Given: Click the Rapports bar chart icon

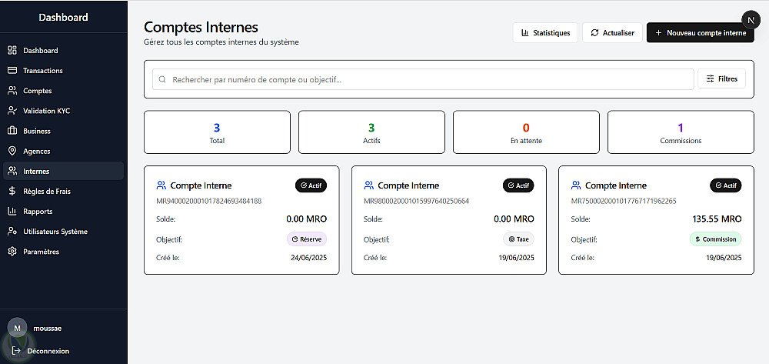Looking at the screenshot, I should (x=12, y=212).
